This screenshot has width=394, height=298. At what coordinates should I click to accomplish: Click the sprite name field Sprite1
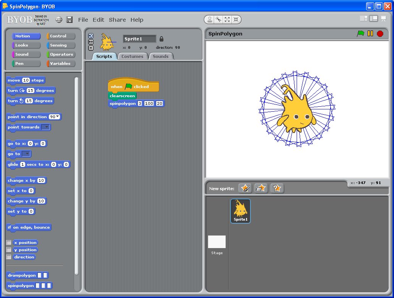point(139,39)
